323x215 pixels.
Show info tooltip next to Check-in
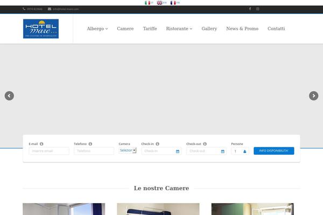click(x=157, y=144)
